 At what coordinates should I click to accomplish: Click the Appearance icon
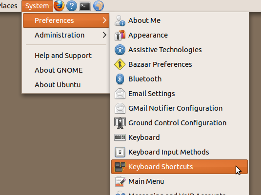(120, 35)
